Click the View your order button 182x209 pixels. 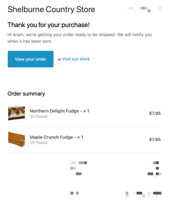pyautogui.click(x=30, y=59)
